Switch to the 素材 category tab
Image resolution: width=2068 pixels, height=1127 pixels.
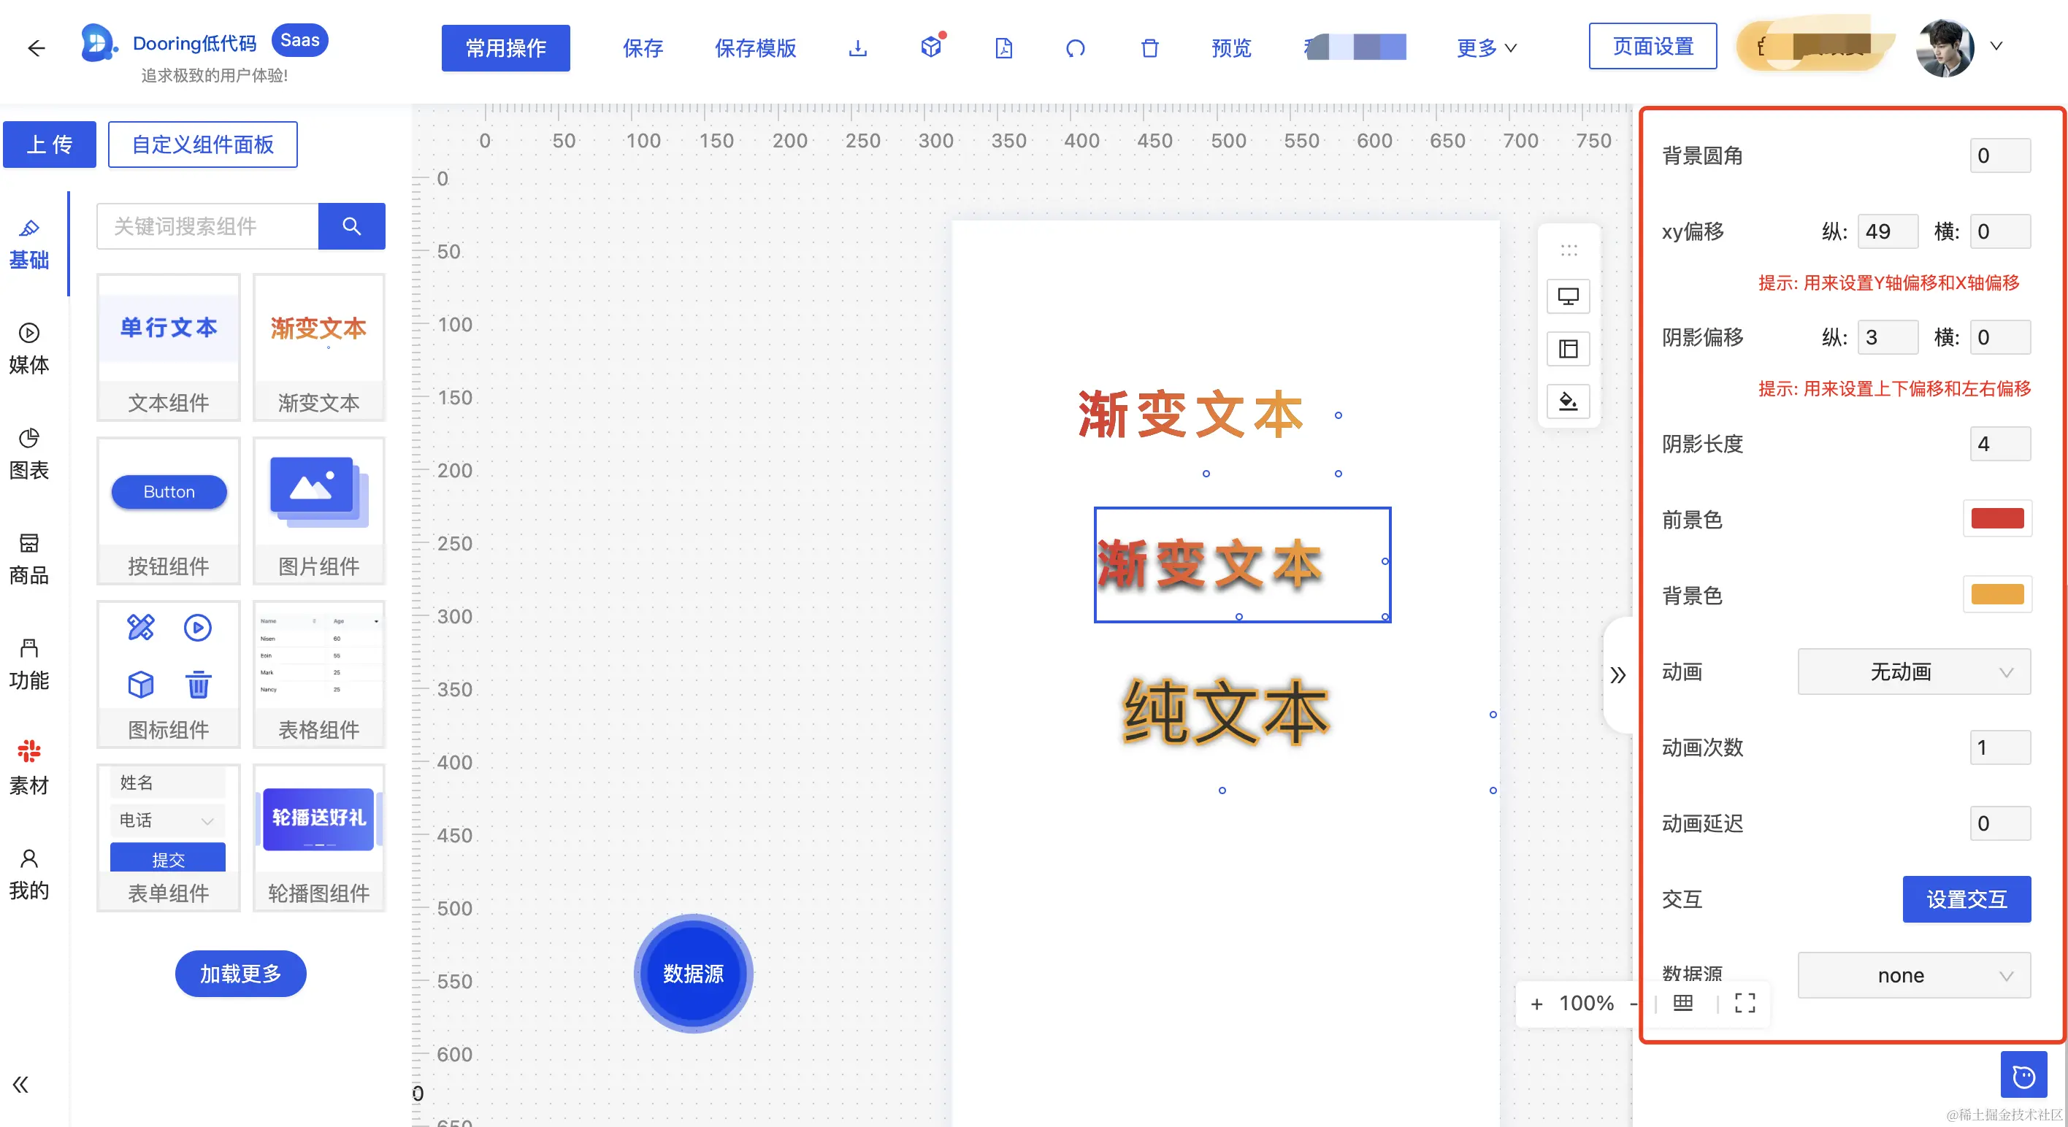click(29, 769)
